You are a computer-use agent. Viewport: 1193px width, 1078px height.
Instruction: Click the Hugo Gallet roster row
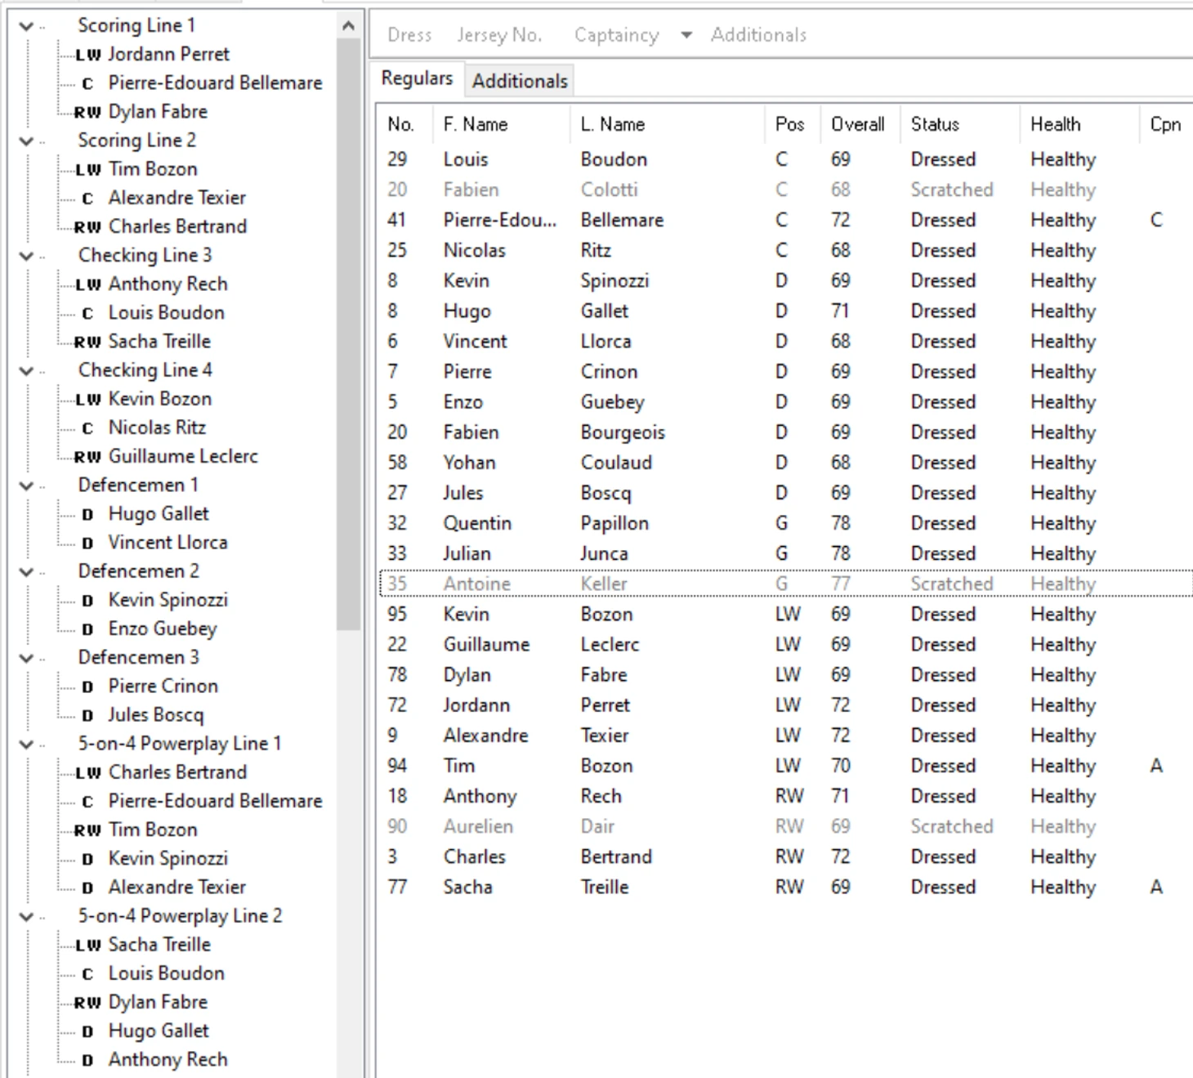pos(786,311)
